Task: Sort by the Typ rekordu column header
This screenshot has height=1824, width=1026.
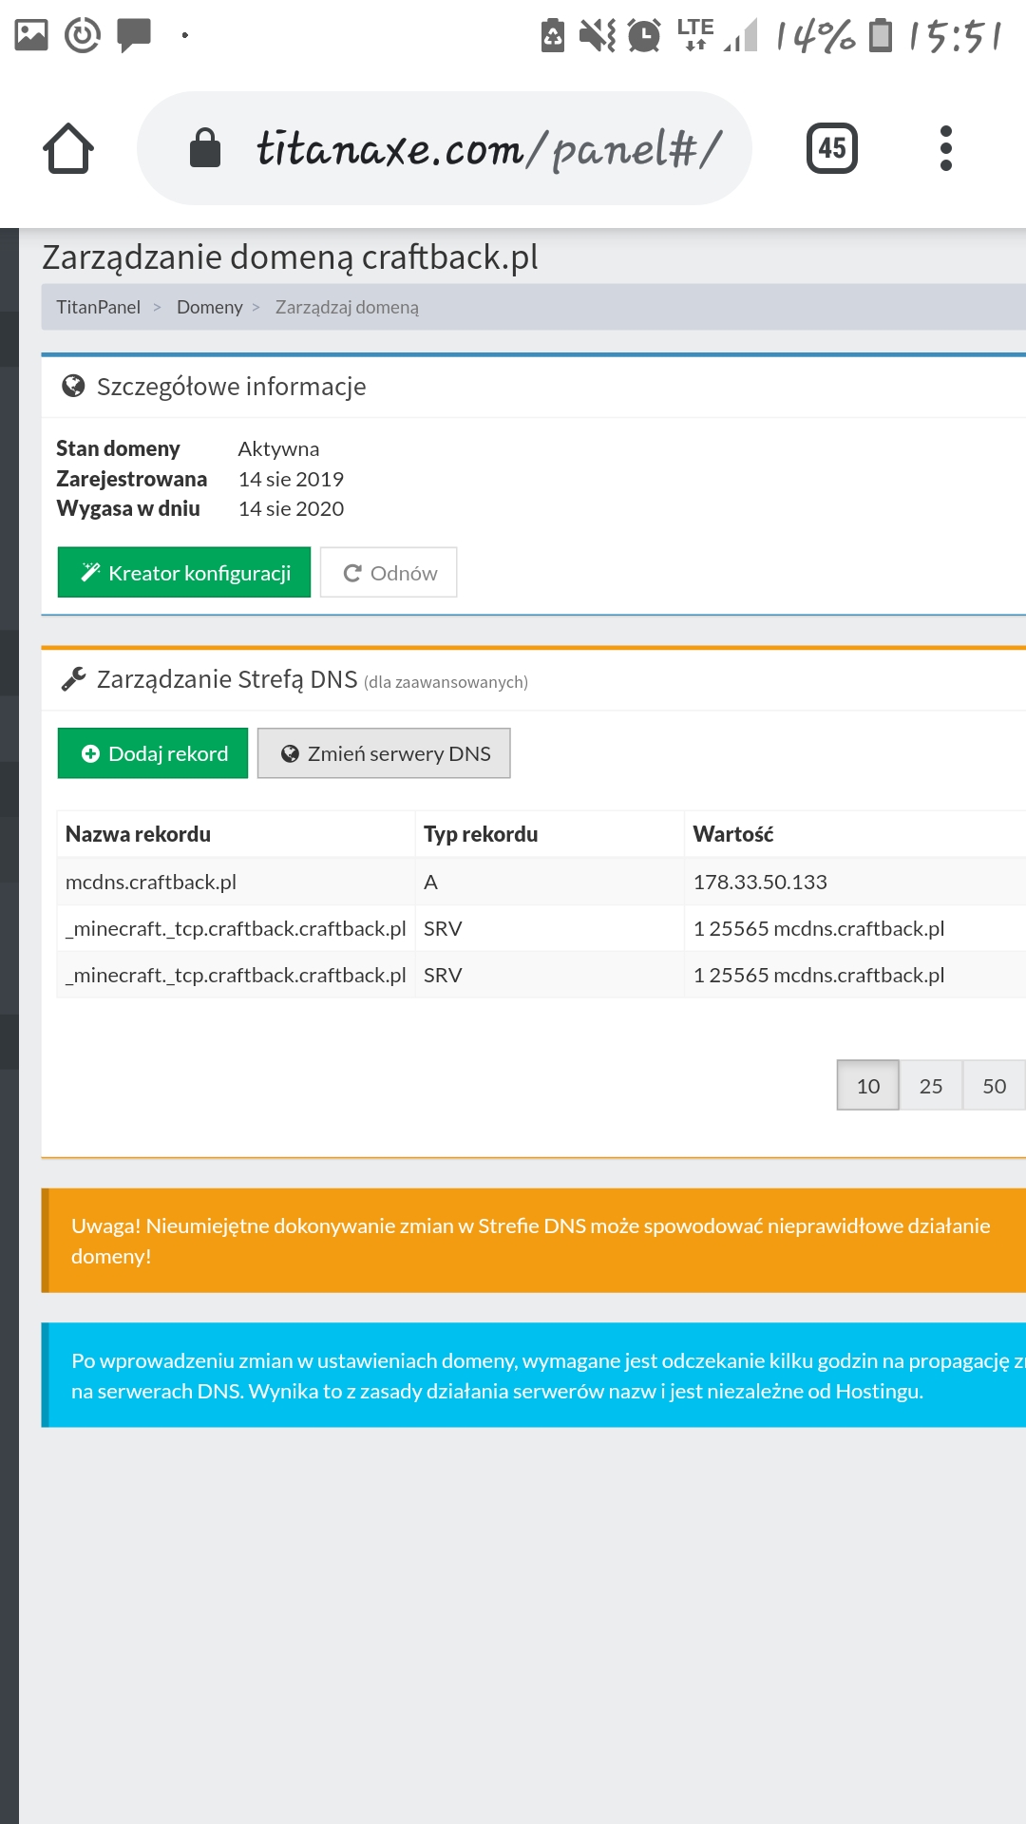Action: click(481, 834)
